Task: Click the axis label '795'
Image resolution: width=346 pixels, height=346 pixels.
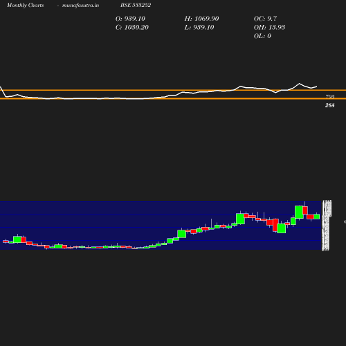Action: pos(330,96)
